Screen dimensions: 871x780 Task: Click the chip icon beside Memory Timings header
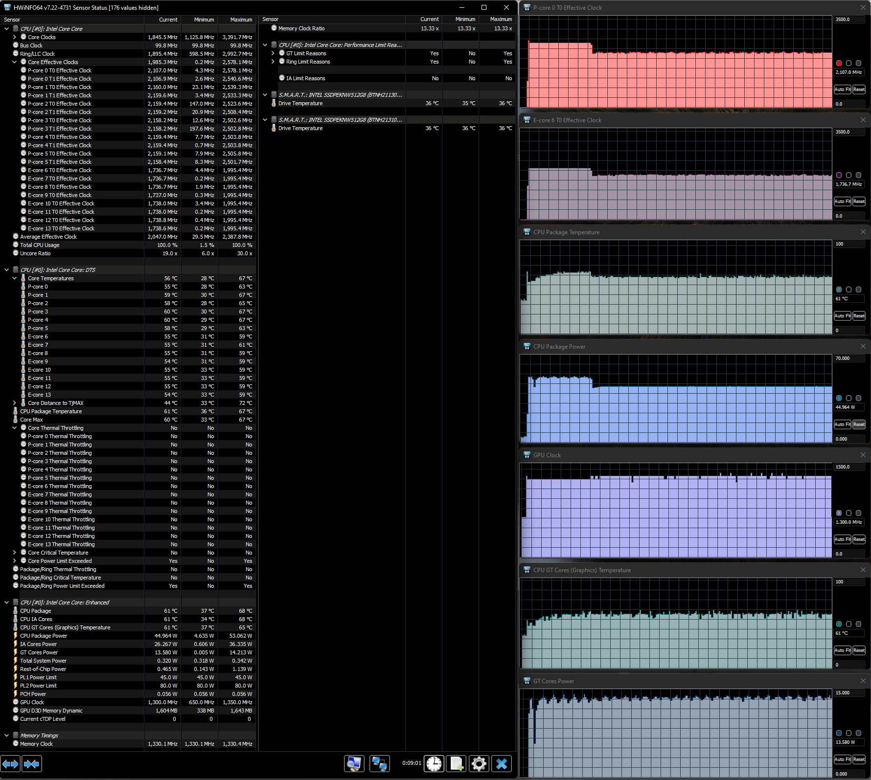click(x=16, y=735)
